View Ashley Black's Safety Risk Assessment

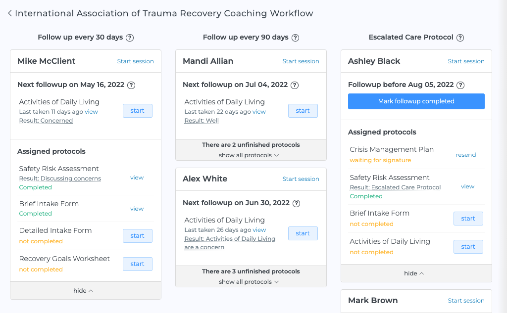(x=467, y=186)
